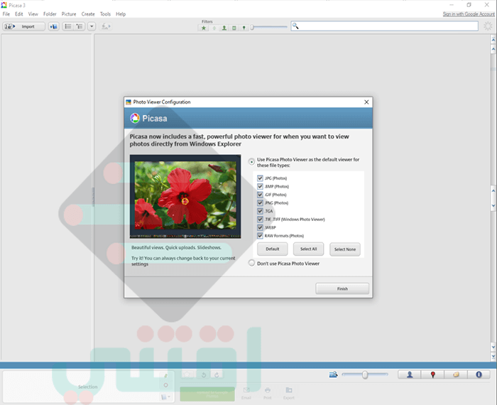Uncheck the .JPG (Photos) checkbox
Image resolution: width=497 pixels, height=405 pixels.
[x=261, y=178]
